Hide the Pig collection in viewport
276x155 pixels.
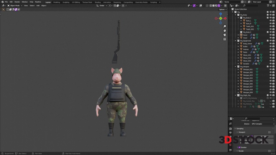(x=270, y=12)
